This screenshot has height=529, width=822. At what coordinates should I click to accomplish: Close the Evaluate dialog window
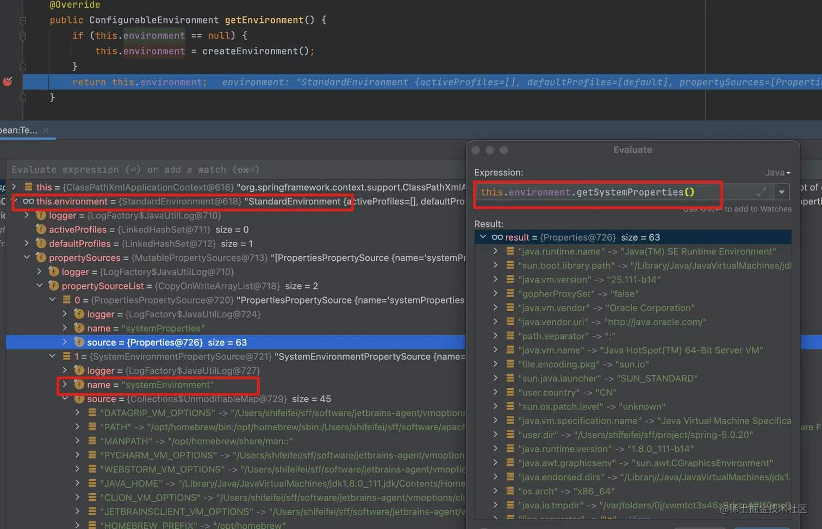(476, 150)
